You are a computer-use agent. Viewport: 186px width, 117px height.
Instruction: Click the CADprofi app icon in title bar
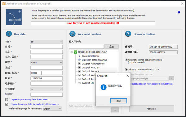(x=4, y=4)
